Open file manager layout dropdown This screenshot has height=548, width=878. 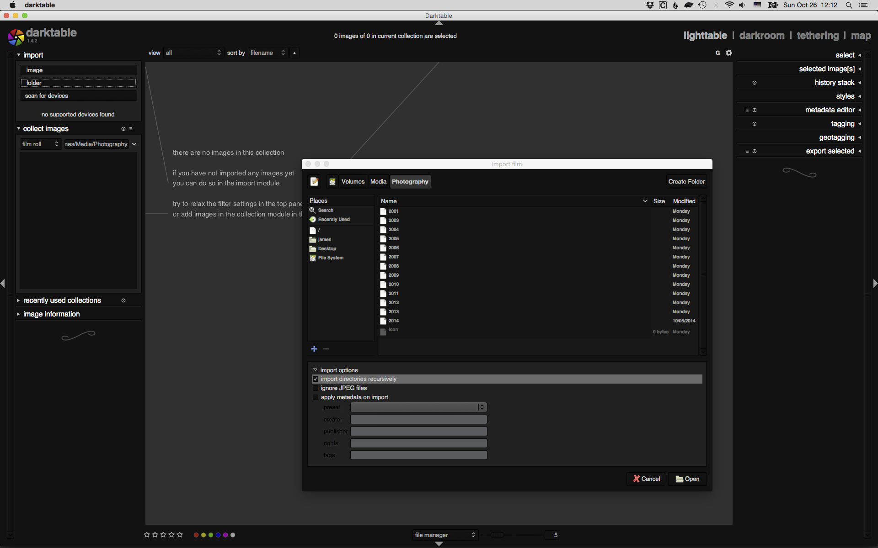pos(444,535)
